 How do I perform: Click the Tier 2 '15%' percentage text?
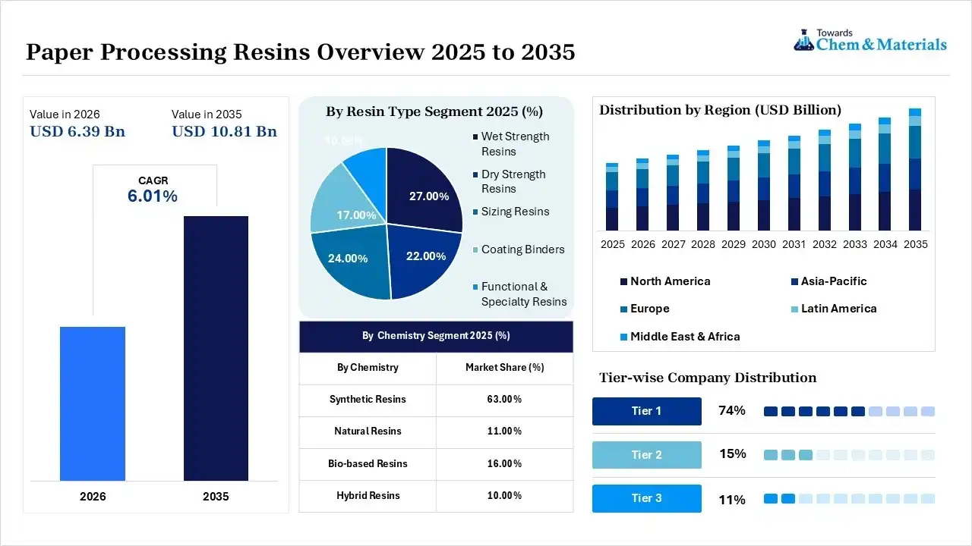[732, 454]
